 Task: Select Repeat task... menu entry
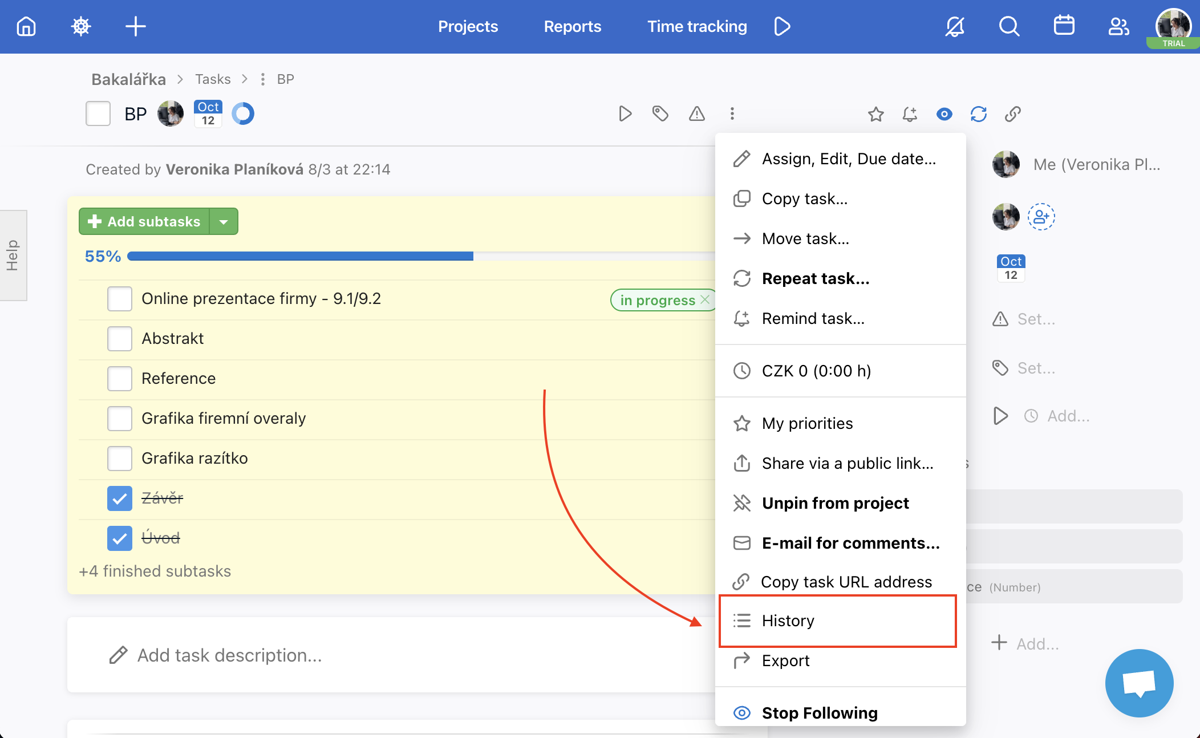coord(841,278)
